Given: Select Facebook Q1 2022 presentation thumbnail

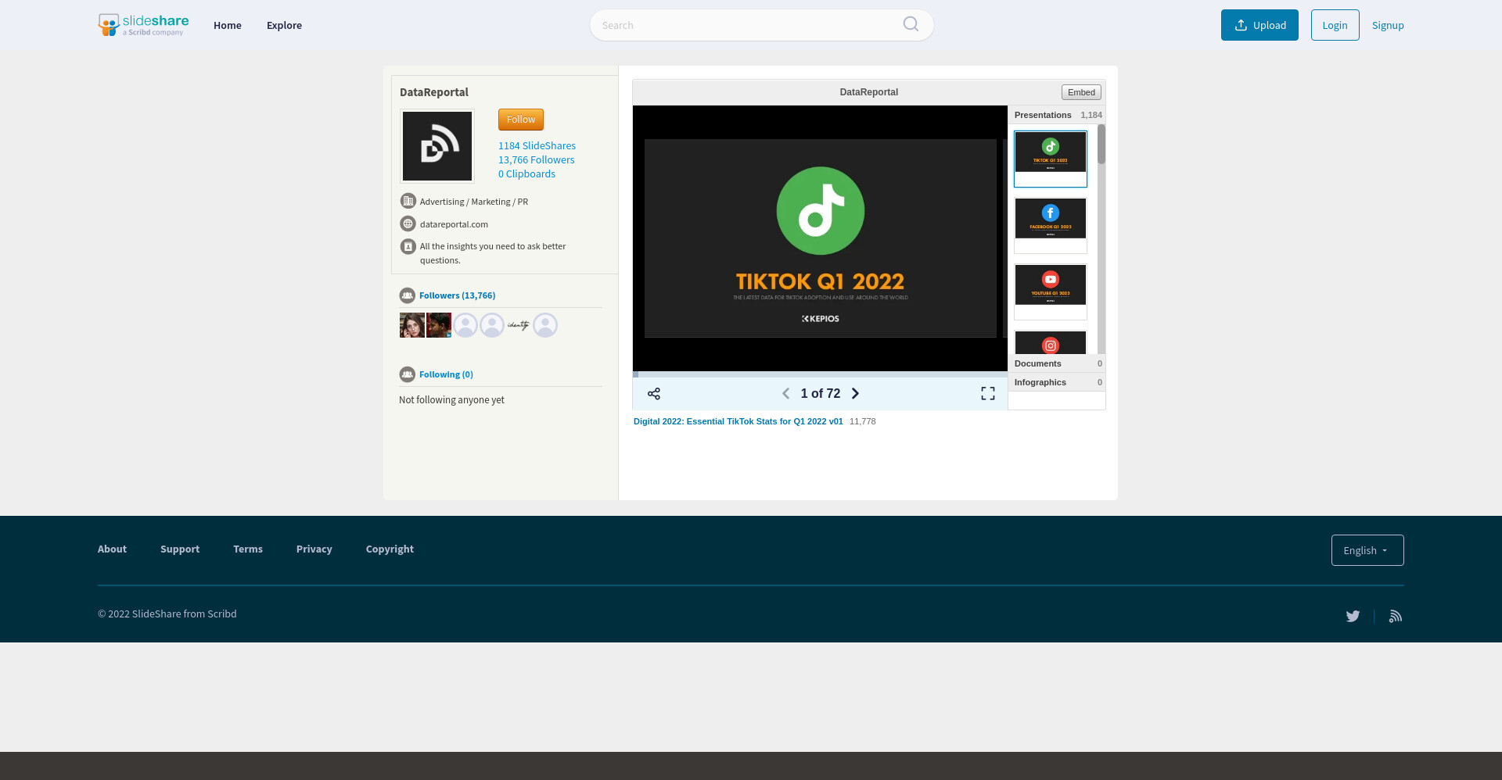Looking at the screenshot, I should tap(1051, 225).
